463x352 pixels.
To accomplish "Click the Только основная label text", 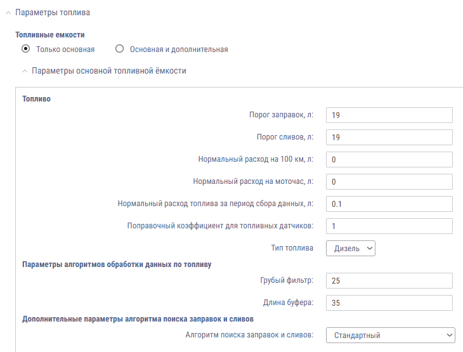I will pos(65,49).
